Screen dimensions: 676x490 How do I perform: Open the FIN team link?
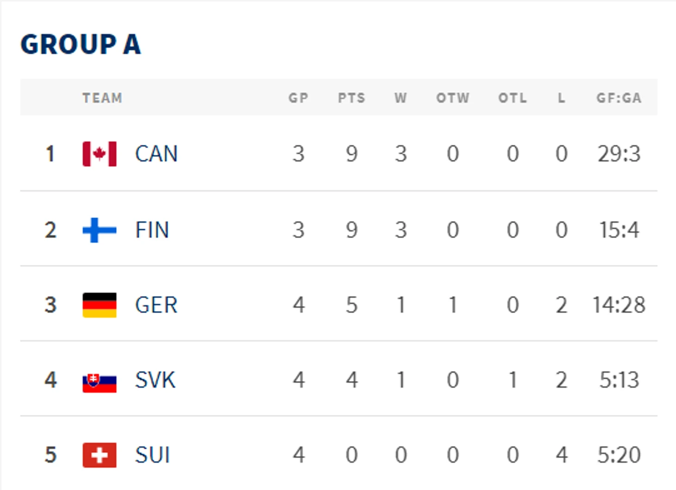click(152, 230)
